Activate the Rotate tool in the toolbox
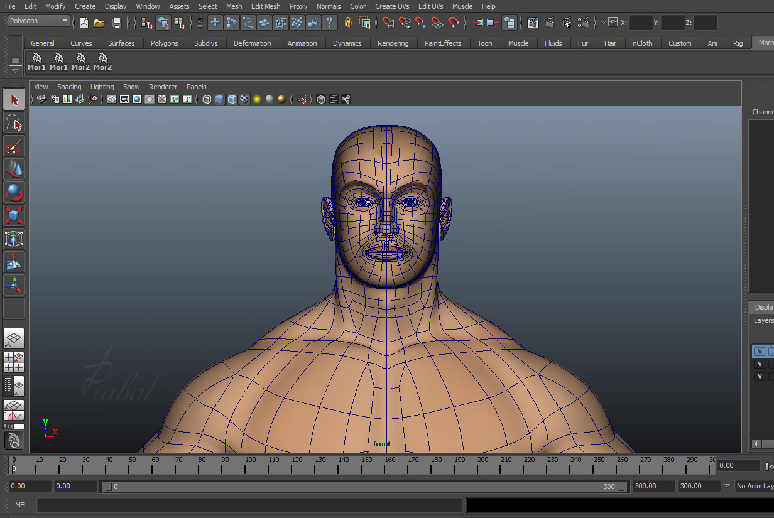Viewport: 774px width, 518px height. pyautogui.click(x=14, y=192)
